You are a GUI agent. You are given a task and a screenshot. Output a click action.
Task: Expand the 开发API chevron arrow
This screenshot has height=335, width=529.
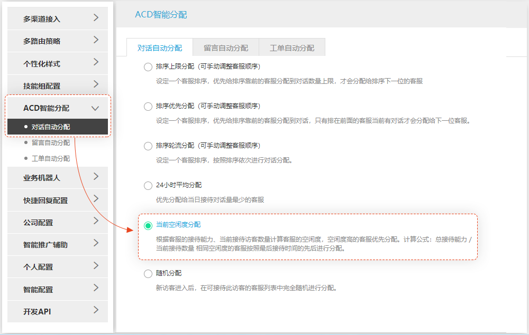point(96,310)
